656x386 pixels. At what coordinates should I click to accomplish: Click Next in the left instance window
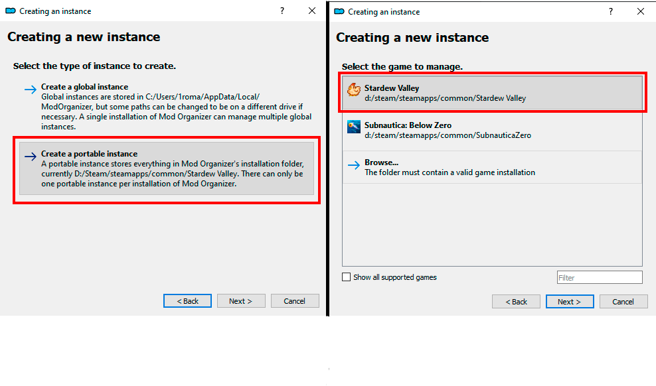click(x=241, y=301)
